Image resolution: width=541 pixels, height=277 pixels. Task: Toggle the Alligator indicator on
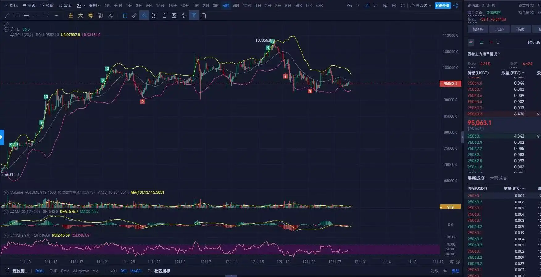point(81,271)
